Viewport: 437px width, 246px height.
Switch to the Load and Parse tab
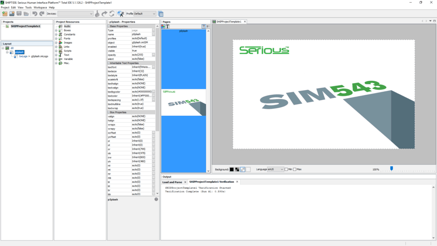(172, 182)
